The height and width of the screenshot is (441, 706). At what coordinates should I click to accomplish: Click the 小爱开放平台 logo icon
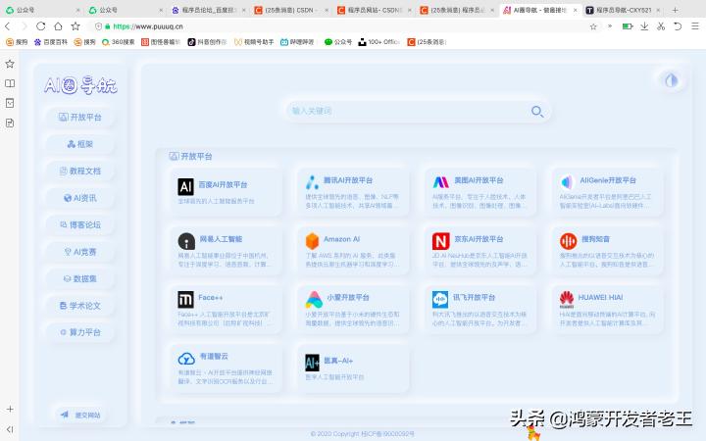[x=314, y=299]
